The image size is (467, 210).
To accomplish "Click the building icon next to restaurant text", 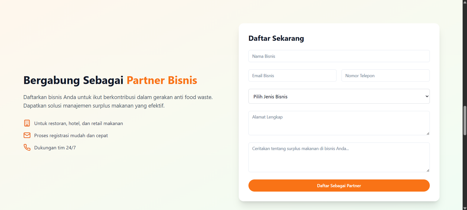I will [27, 123].
